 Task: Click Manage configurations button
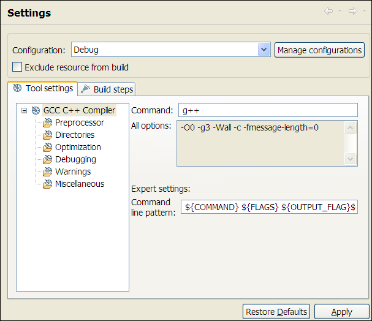319,50
